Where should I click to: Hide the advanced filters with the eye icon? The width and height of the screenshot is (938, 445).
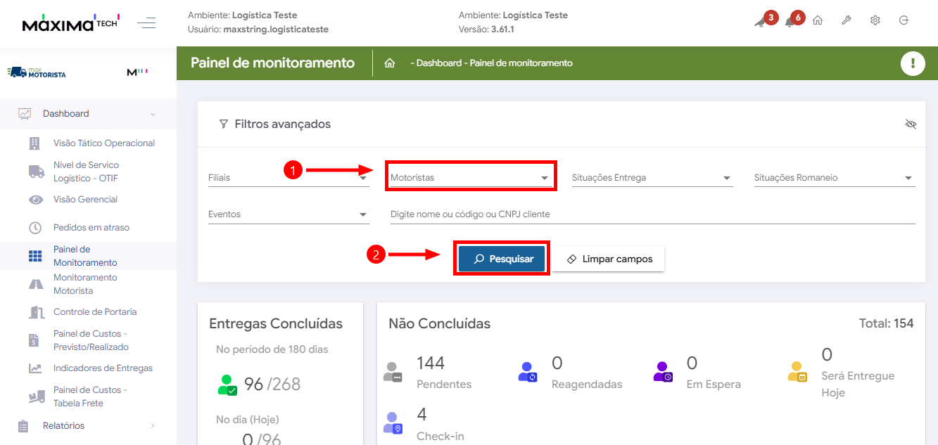911,124
